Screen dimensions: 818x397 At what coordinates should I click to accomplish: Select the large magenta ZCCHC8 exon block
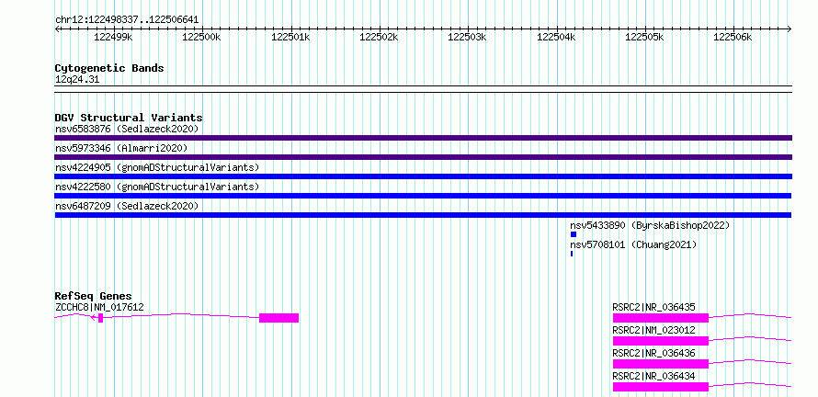coord(279,318)
